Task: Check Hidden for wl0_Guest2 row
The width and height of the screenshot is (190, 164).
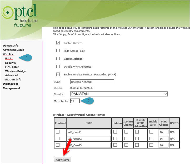Action: pyautogui.click(x=115, y=138)
